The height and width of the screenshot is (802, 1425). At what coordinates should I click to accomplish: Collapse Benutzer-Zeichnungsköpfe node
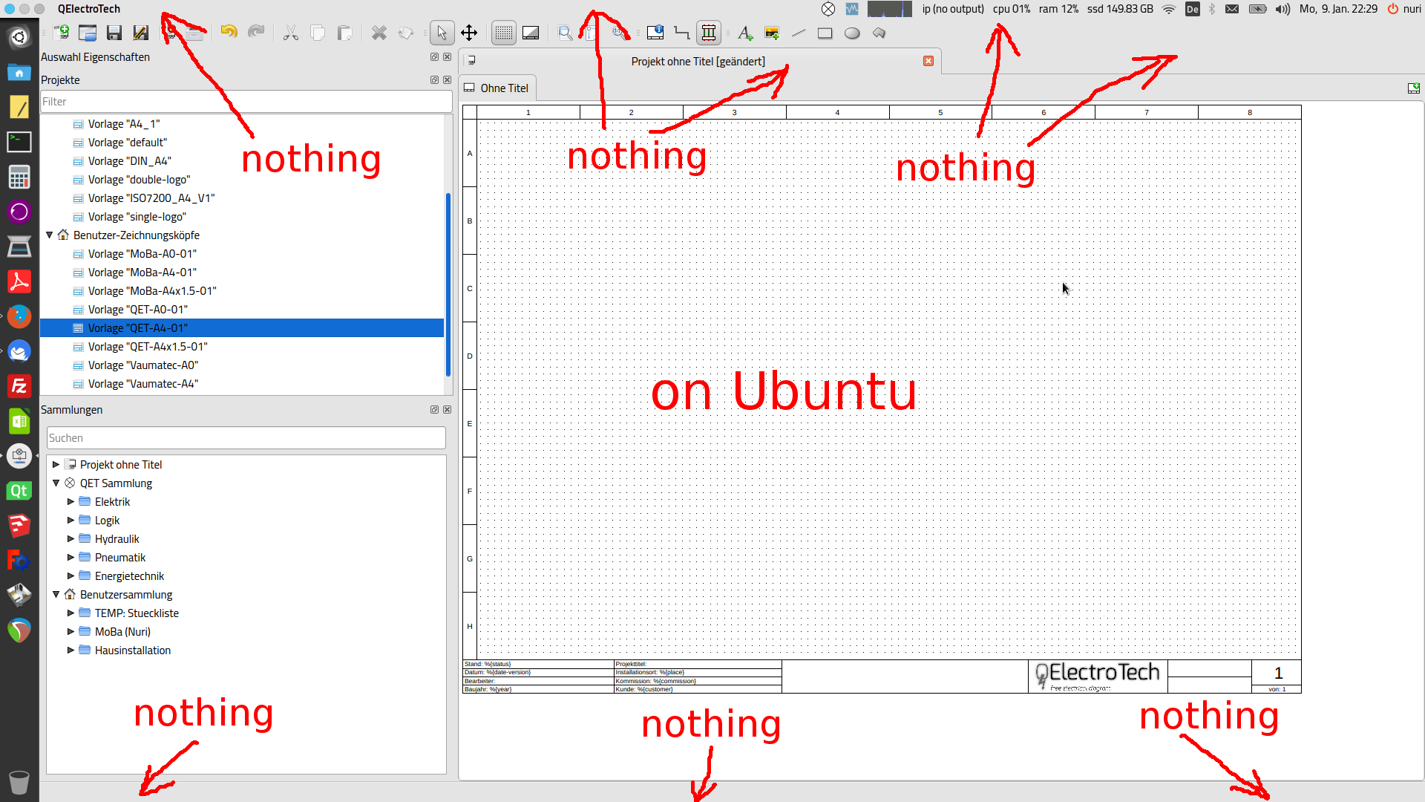point(49,235)
